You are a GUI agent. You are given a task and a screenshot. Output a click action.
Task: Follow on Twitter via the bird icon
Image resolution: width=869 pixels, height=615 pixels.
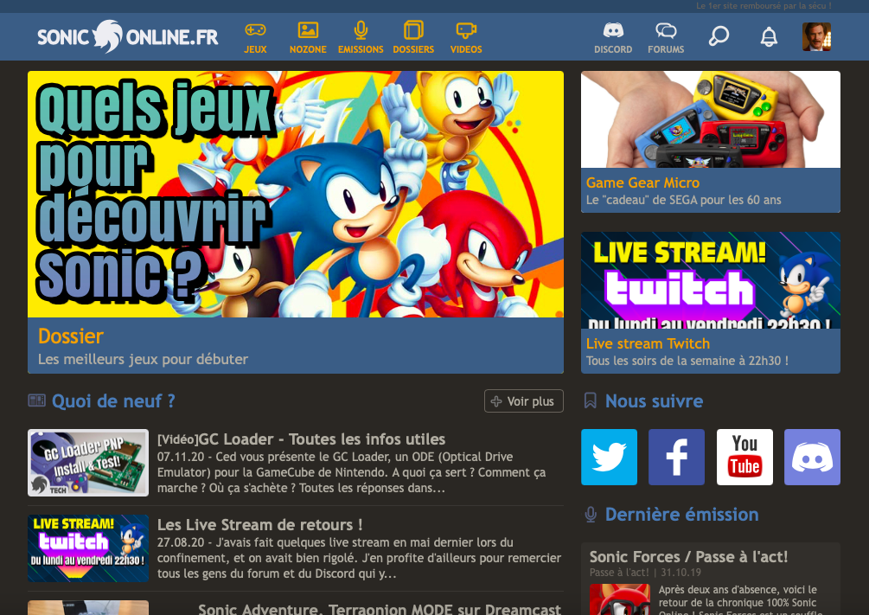click(x=609, y=457)
